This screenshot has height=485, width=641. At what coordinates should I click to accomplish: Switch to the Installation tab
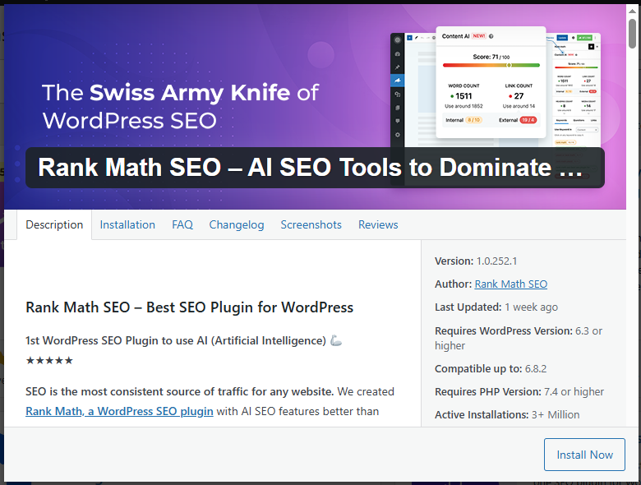point(127,224)
